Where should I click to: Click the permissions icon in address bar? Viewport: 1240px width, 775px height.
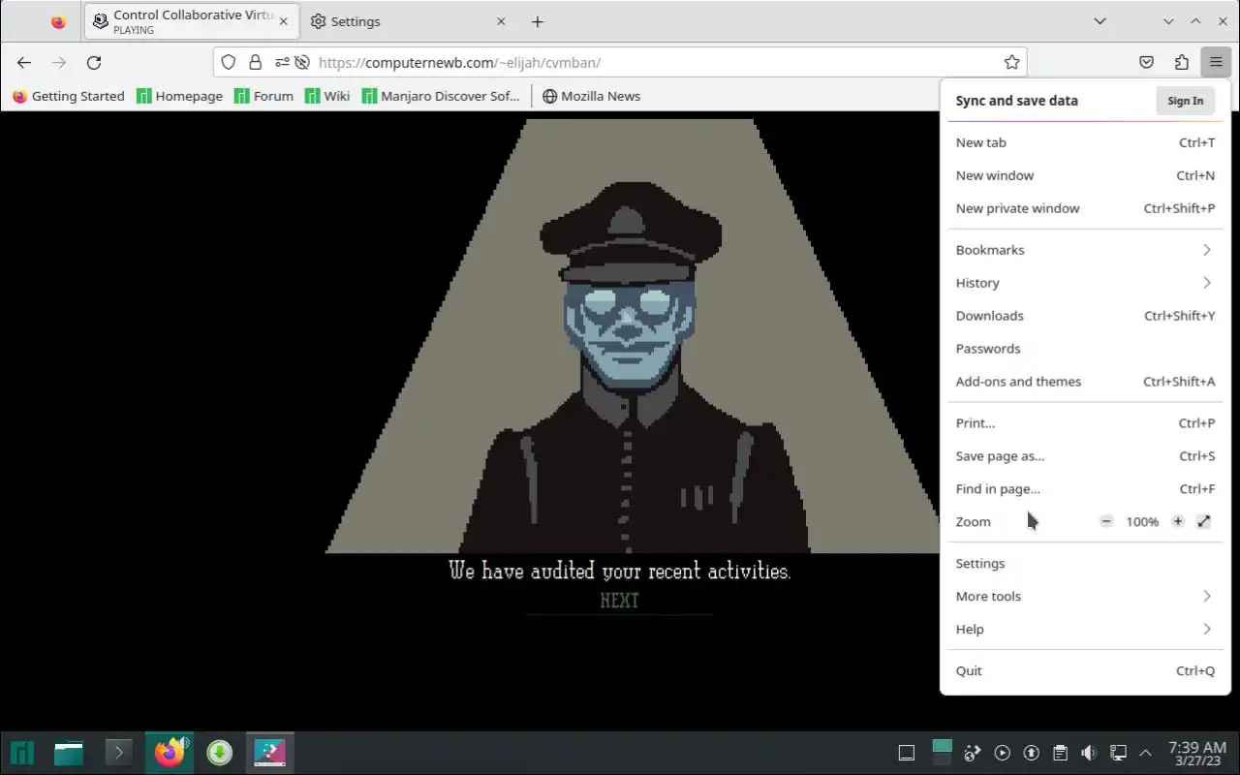[x=281, y=62]
